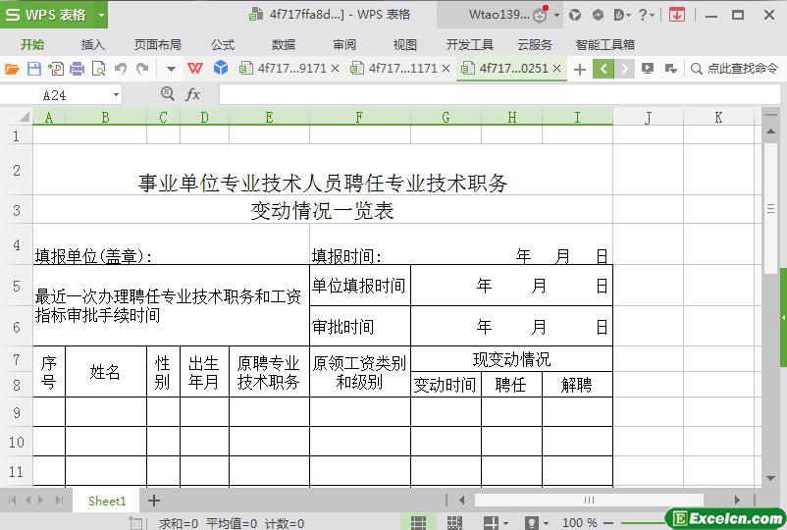Close the 4f717...9171 tab
This screenshot has width=787, height=530.
(x=336, y=69)
